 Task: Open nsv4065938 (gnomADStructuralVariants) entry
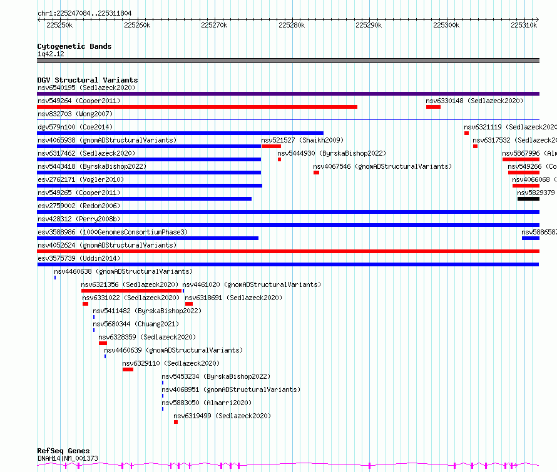pos(107,140)
